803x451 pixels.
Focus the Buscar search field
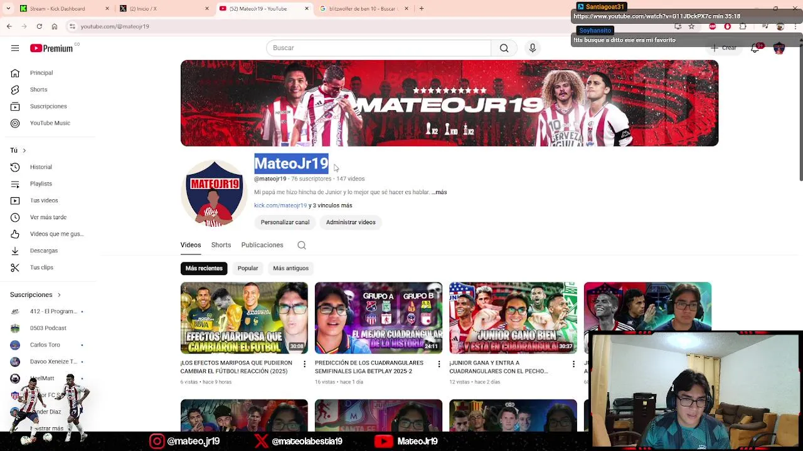[378, 48]
